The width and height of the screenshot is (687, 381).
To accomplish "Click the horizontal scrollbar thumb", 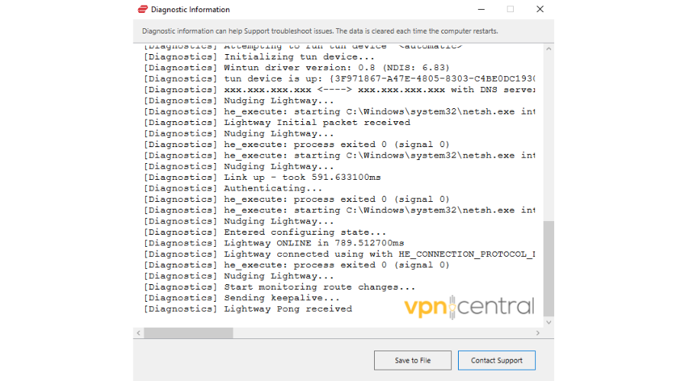I will 188,333.
